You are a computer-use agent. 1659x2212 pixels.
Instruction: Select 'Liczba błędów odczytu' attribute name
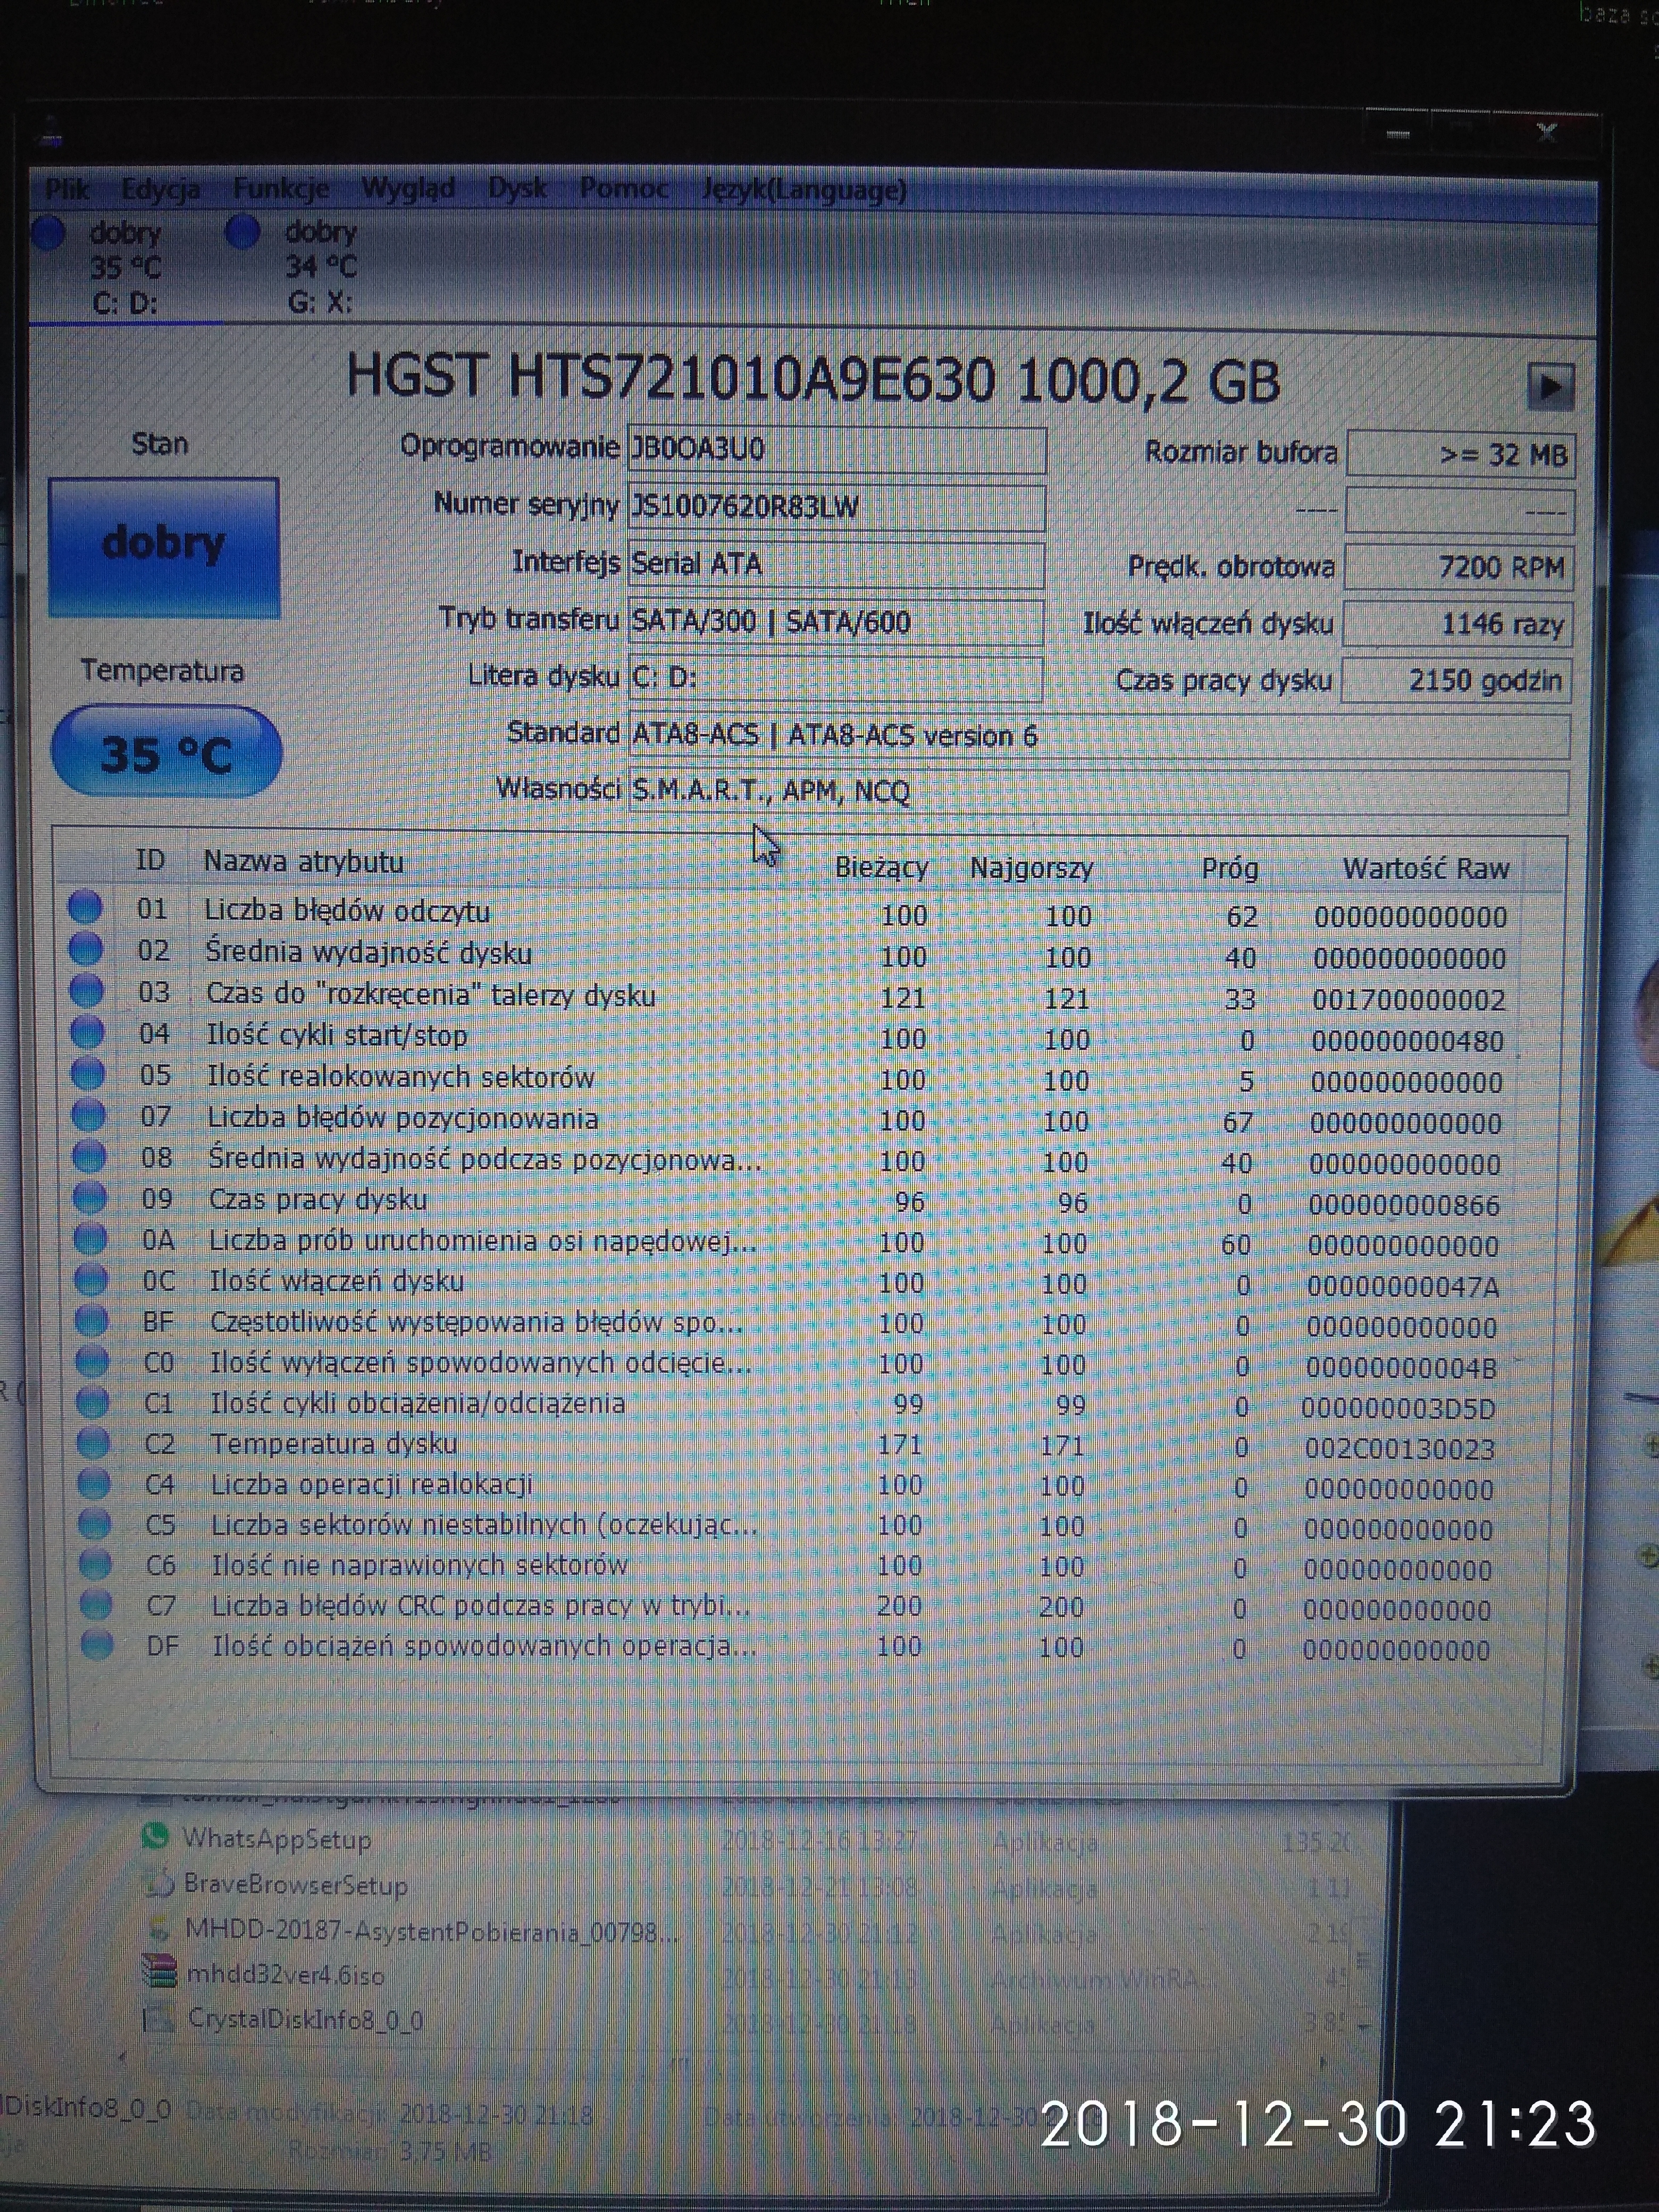click(x=347, y=911)
